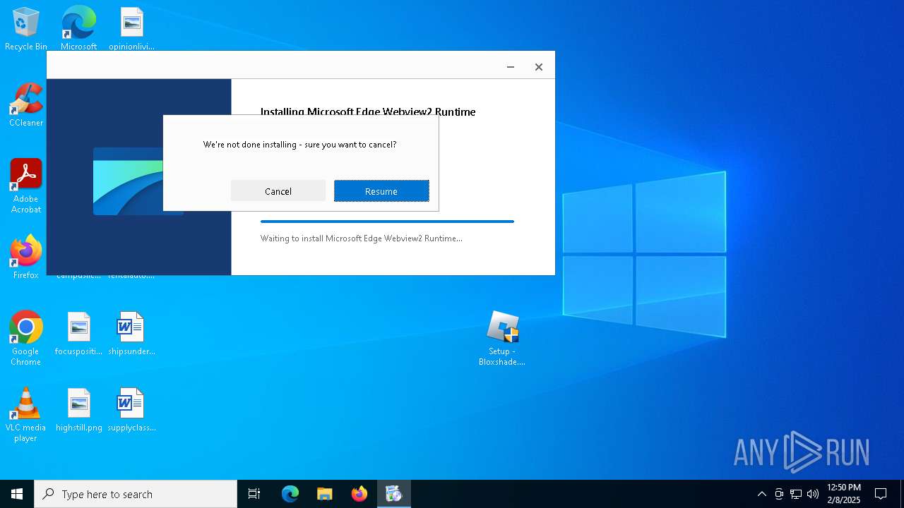
Task: Click the taskbar search box
Action: click(x=136, y=494)
